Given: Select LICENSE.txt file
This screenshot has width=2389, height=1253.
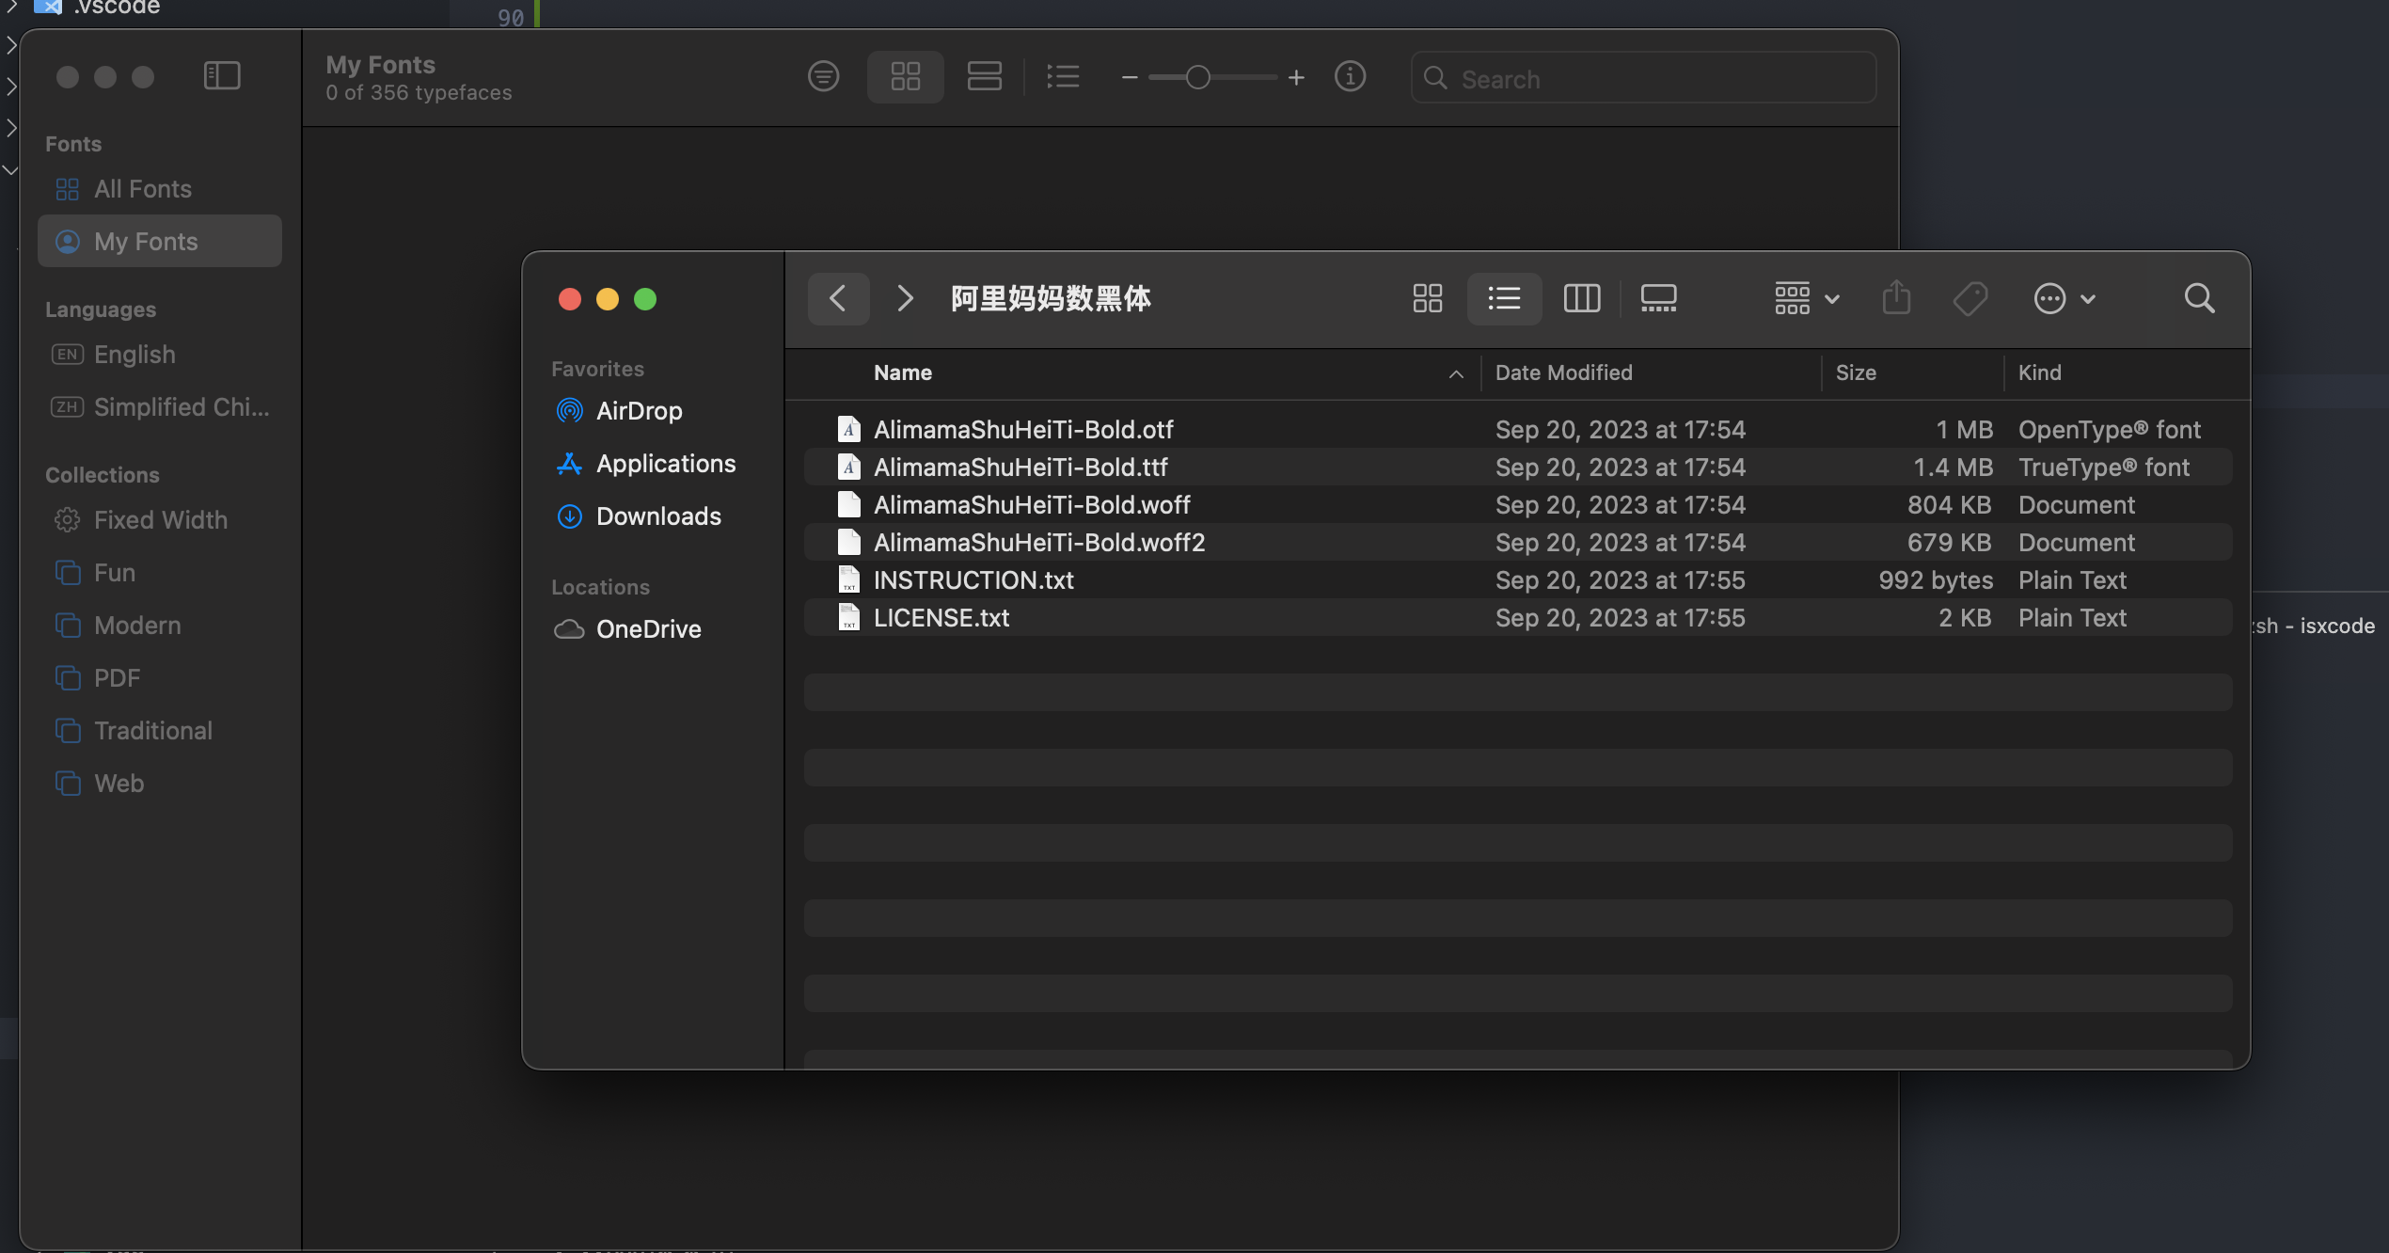Looking at the screenshot, I should (1517, 618).
